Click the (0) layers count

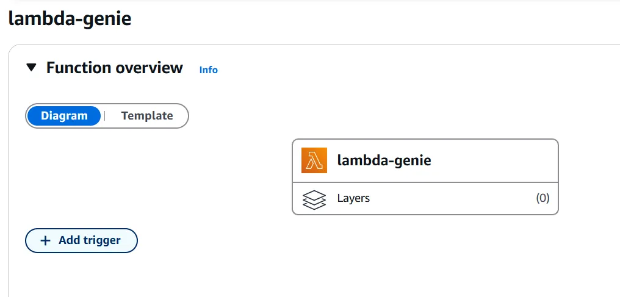coord(542,198)
